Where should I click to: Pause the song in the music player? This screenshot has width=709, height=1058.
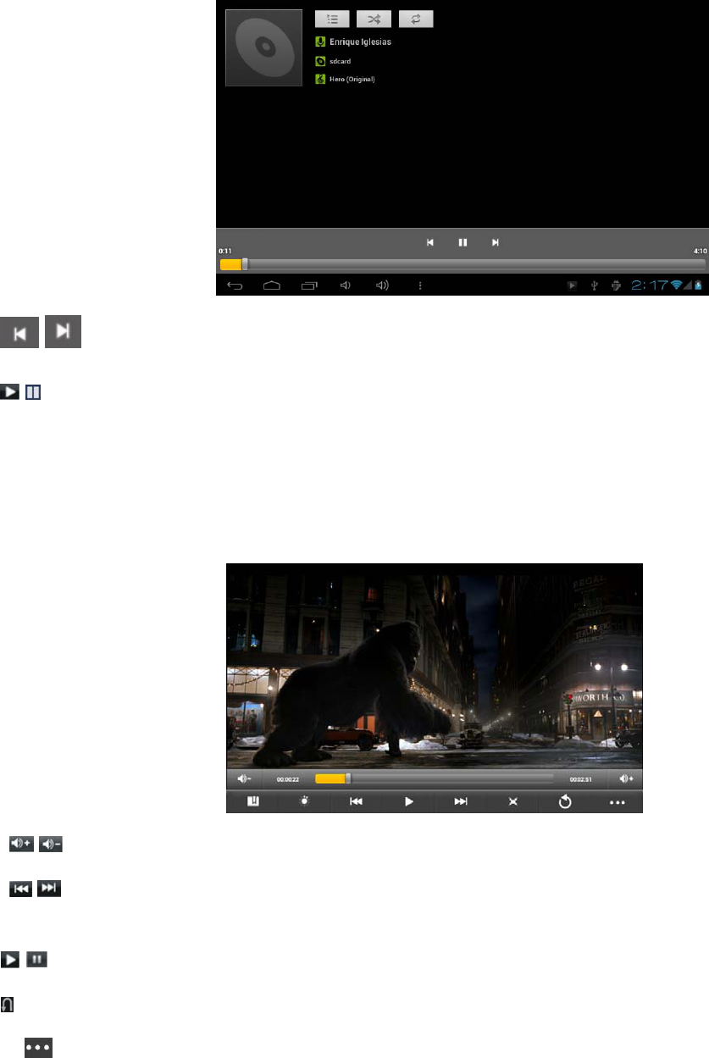coord(463,242)
